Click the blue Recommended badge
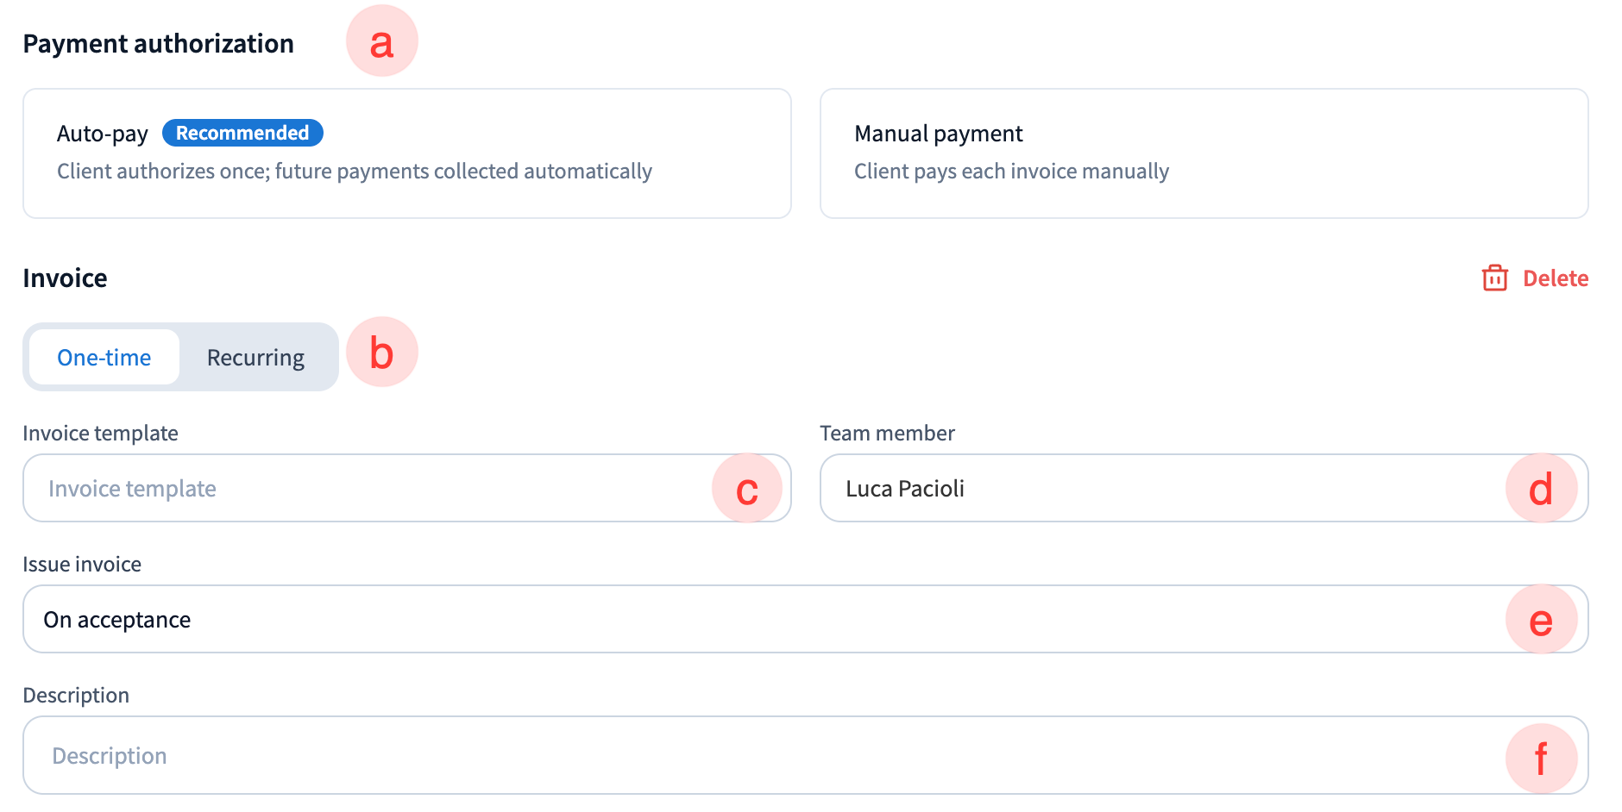Screen dimensions: 1622x812 click(242, 133)
